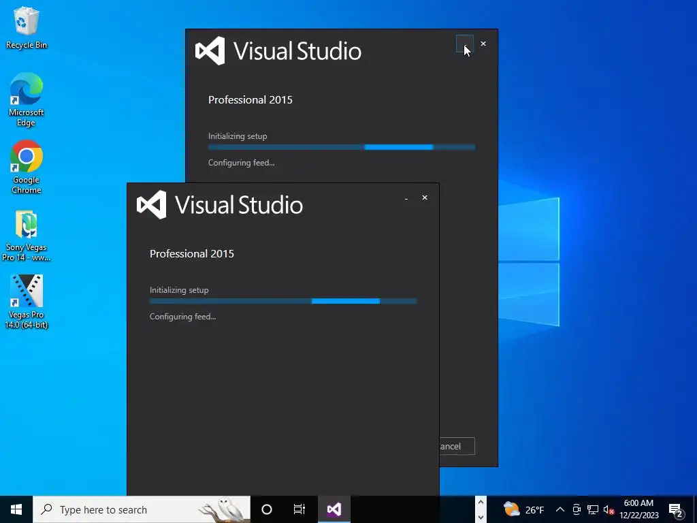Select the Sony Vegas Pro 14 folder icon

pyautogui.click(x=27, y=236)
